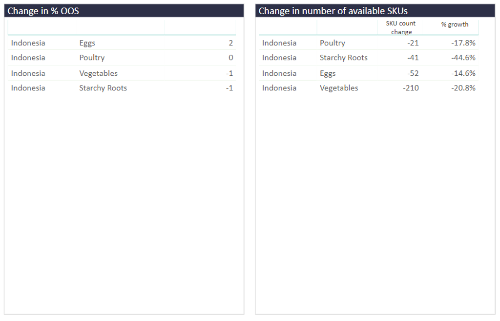This screenshot has height=321, width=500.
Task: Click the 'Change in % OOS' title bar
Action: pos(124,11)
